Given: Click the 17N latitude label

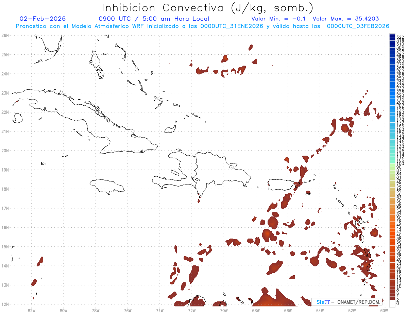Looking at the screenshot, I should click(5, 208).
